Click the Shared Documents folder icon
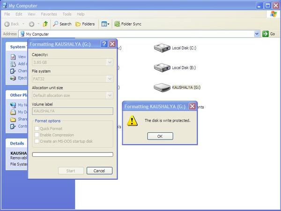Viewport: 281px width, 211px height. coord(13,119)
